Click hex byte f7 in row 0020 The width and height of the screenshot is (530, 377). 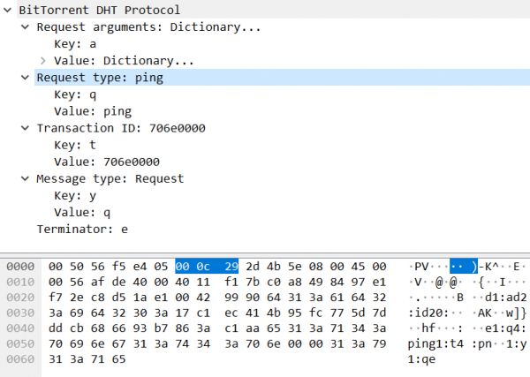[x=56, y=298]
